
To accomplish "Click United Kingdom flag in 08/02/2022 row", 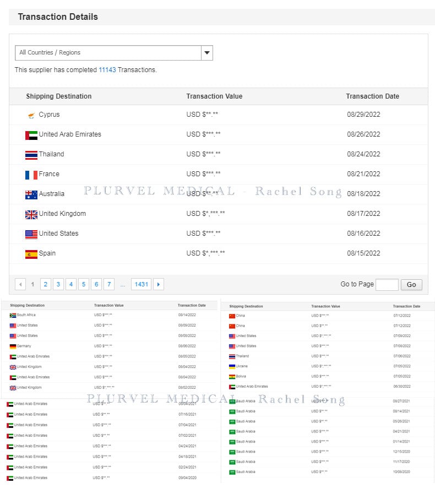I will point(13,388).
